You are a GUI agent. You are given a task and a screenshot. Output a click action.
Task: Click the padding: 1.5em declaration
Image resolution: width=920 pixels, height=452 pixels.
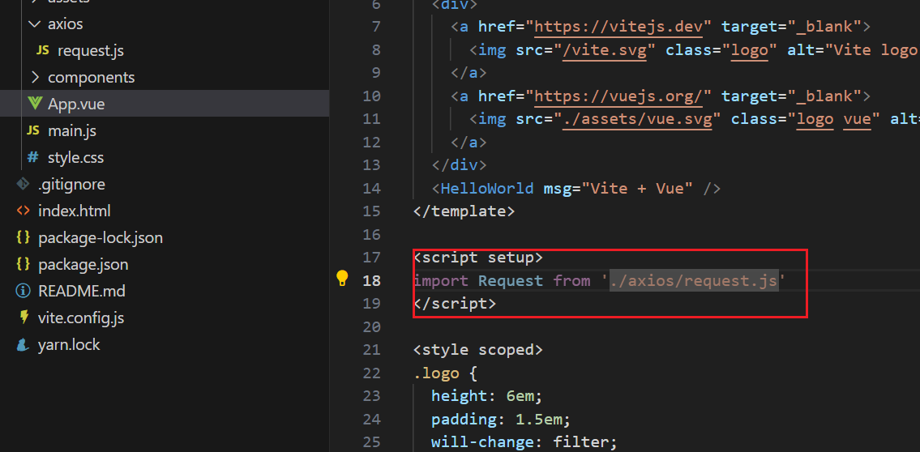(501, 420)
